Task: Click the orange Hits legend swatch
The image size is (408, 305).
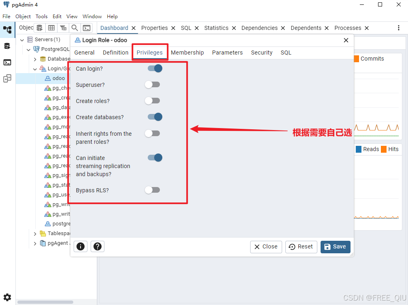Action: 384,149
